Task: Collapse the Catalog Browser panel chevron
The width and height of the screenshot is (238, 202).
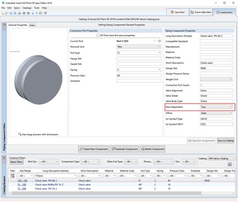Action: click(x=5, y=157)
